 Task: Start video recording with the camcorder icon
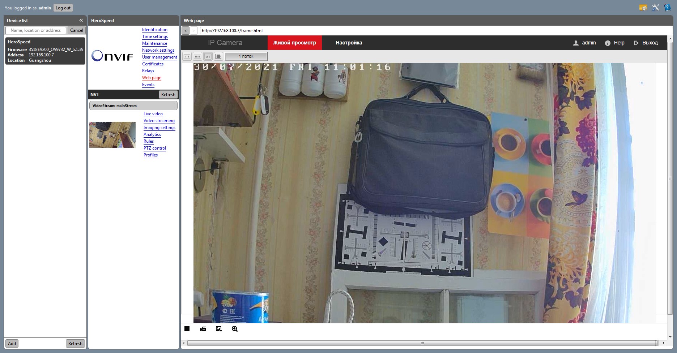coord(203,329)
